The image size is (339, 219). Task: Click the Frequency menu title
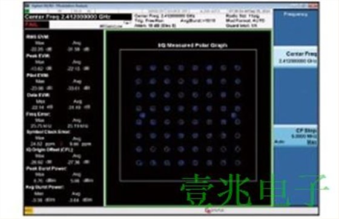pos(295,15)
